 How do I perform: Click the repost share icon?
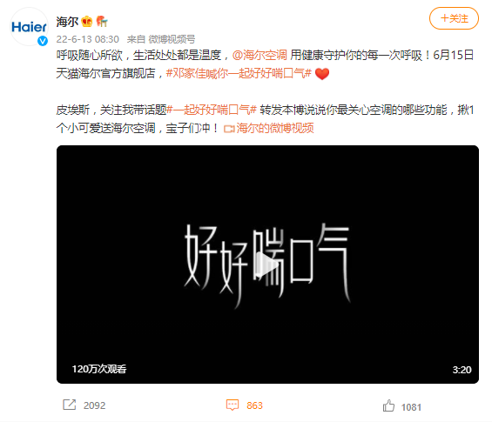(x=70, y=405)
